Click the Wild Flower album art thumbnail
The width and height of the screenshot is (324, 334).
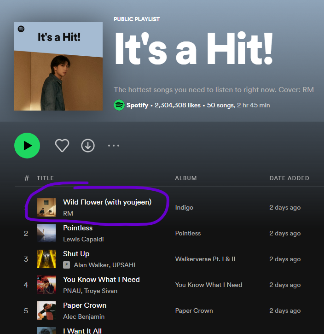pos(46,207)
